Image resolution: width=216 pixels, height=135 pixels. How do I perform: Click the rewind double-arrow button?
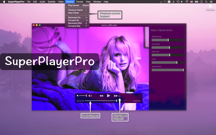tap(102, 96)
